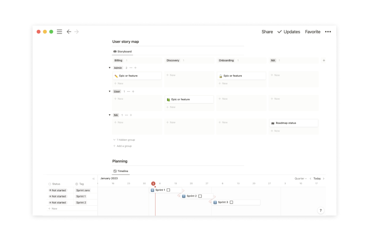Click the Billing column header
This screenshot has height=241, width=369.
pos(118,61)
